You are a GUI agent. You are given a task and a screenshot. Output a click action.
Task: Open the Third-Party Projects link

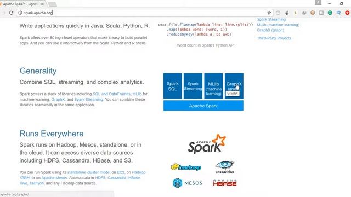click(274, 38)
